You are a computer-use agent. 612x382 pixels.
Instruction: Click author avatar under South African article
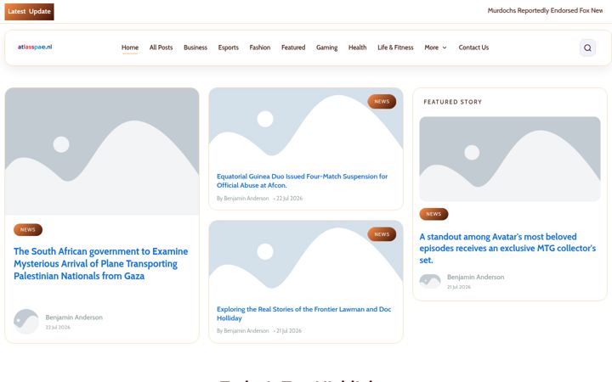pos(26,322)
